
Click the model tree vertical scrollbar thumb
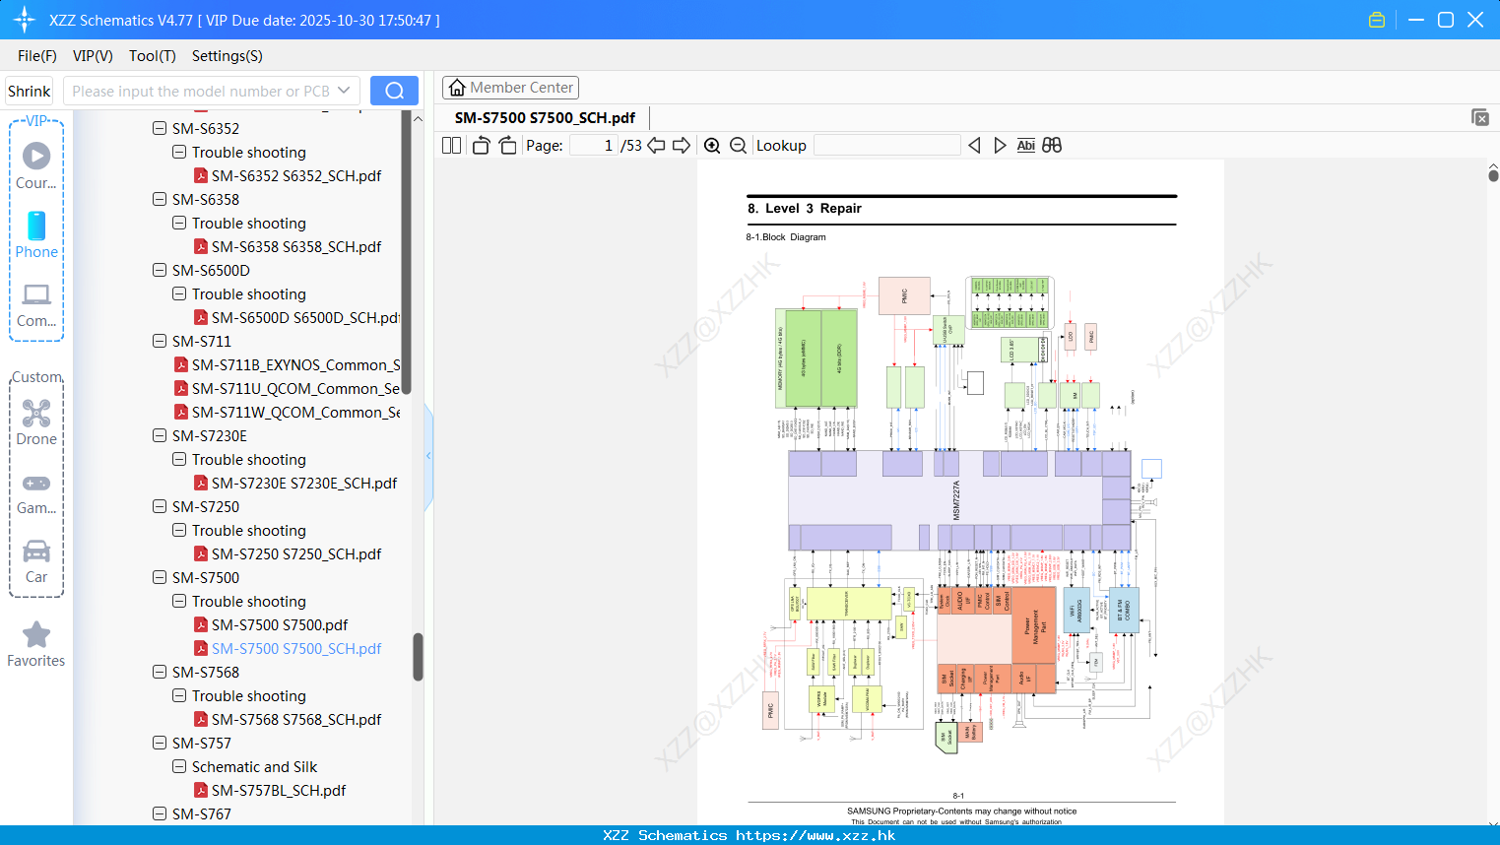click(x=418, y=656)
